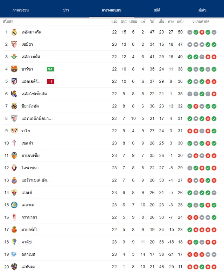
Task: Click the Atletico Madrid crest icon
Action: [14, 81]
